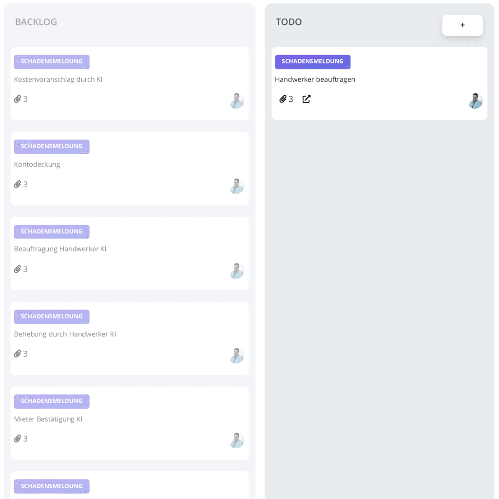Open the external link on Handwerker beauftragen card
The height and width of the screenshot is (499, 499).
307,99
